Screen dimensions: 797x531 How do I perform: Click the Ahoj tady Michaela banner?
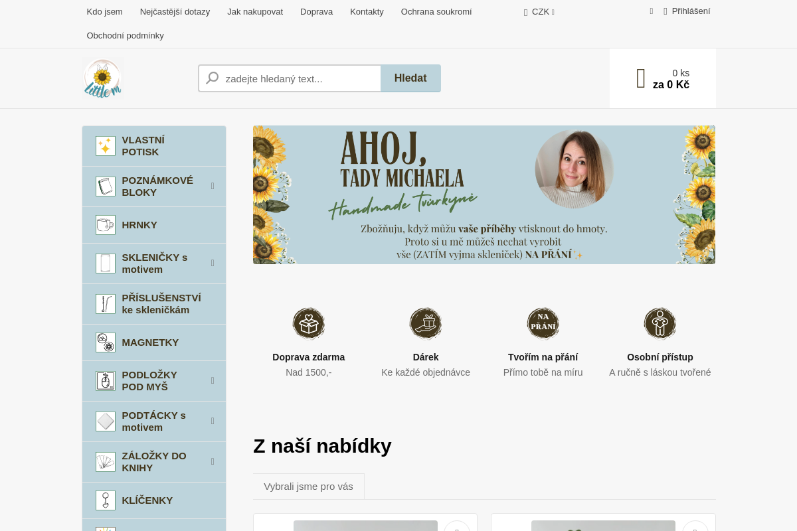pos(484,194)
